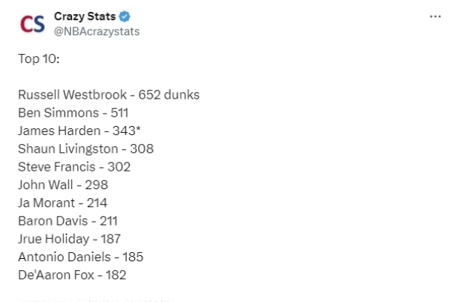Viewport: 473px width, 302px height.
Task: Click De'Aaron Fox's name in the list
Action: [x=55, y=275]
